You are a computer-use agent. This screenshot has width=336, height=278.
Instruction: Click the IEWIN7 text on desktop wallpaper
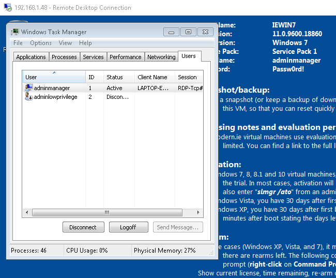click(284, 25)
